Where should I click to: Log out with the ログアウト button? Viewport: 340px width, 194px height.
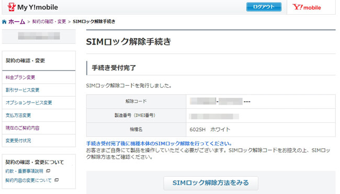click(x=264, y=7)
